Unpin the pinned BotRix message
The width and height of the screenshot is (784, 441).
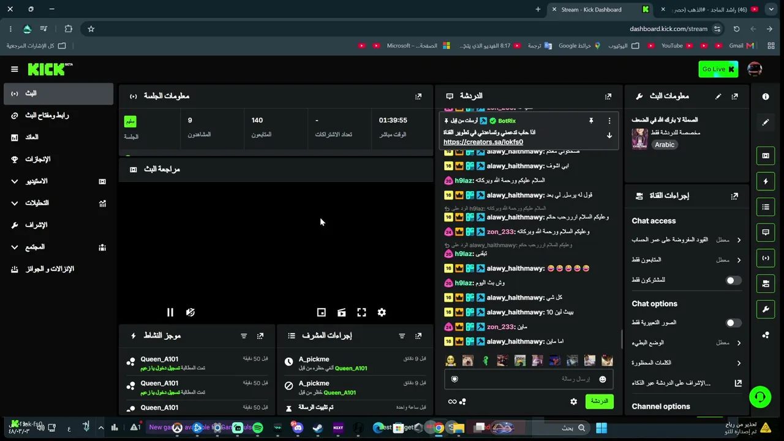(591, 121)
